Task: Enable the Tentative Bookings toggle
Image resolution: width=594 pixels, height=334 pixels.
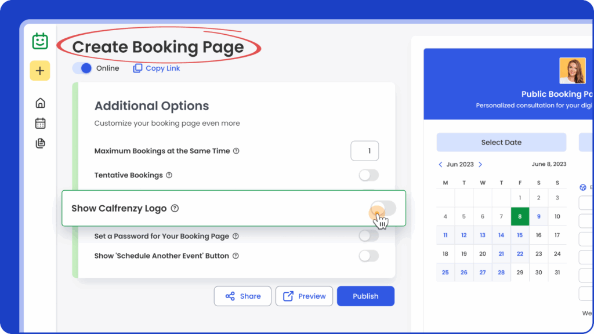Action: (x=368, y=175)
